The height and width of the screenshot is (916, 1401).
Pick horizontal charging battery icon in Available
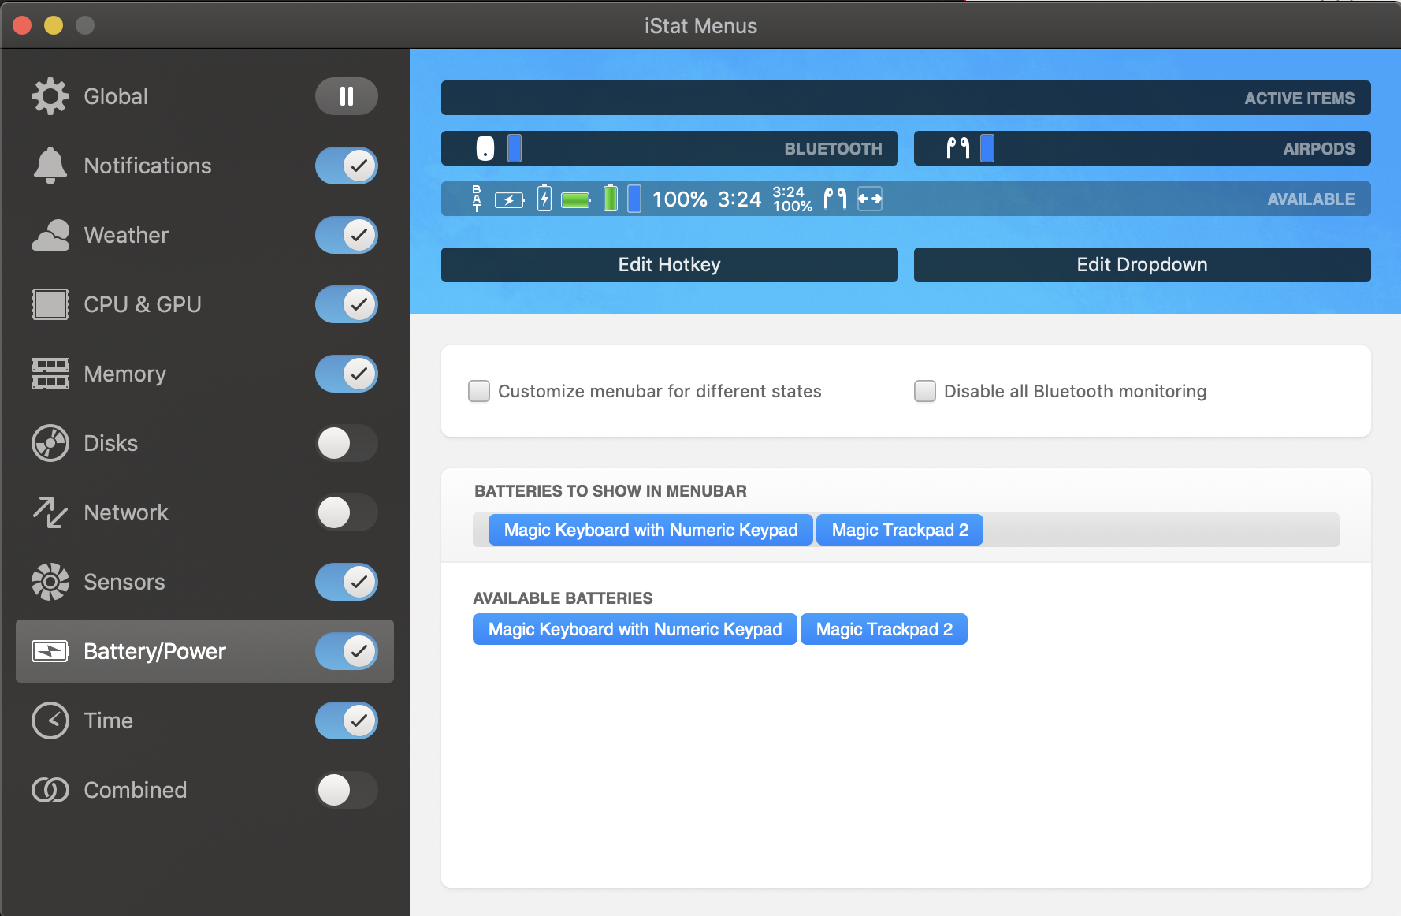pos(510,200)
